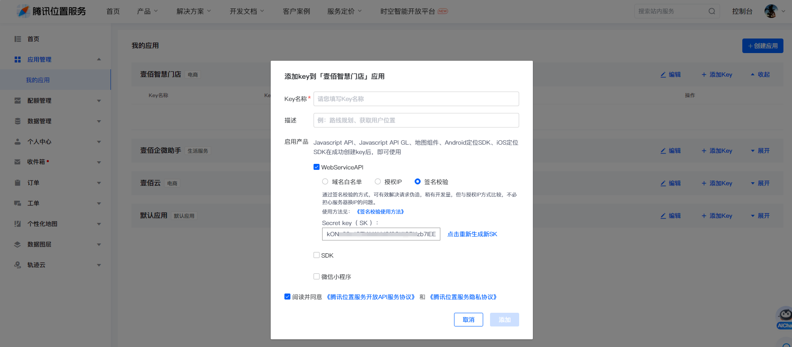792x347 pixels.
Task: Click the Secret key (SK) field
Action: pos(381,234)
